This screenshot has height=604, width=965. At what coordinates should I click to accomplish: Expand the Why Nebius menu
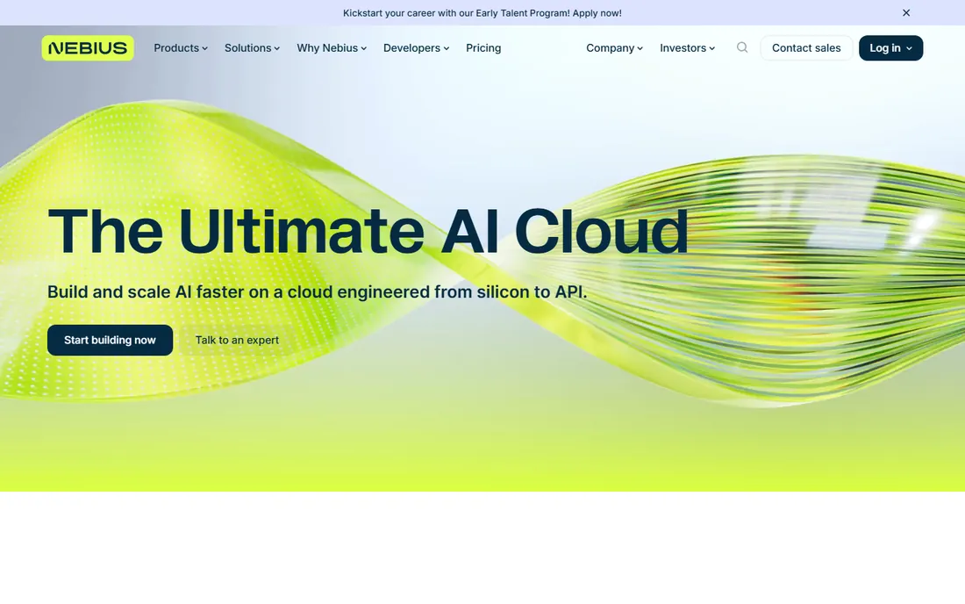click(x=332, y=48)
